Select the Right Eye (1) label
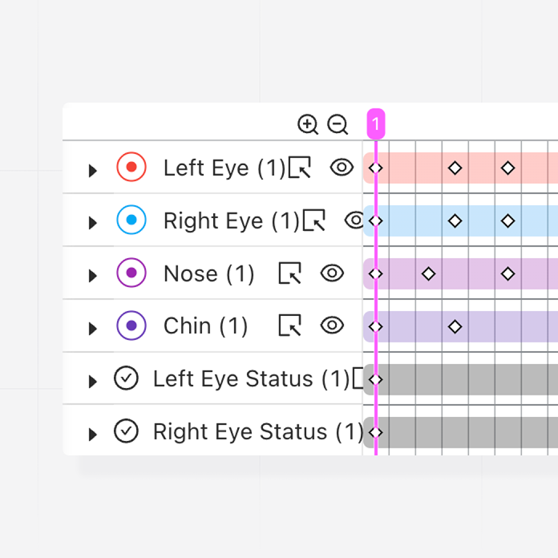 pos(231,220)
